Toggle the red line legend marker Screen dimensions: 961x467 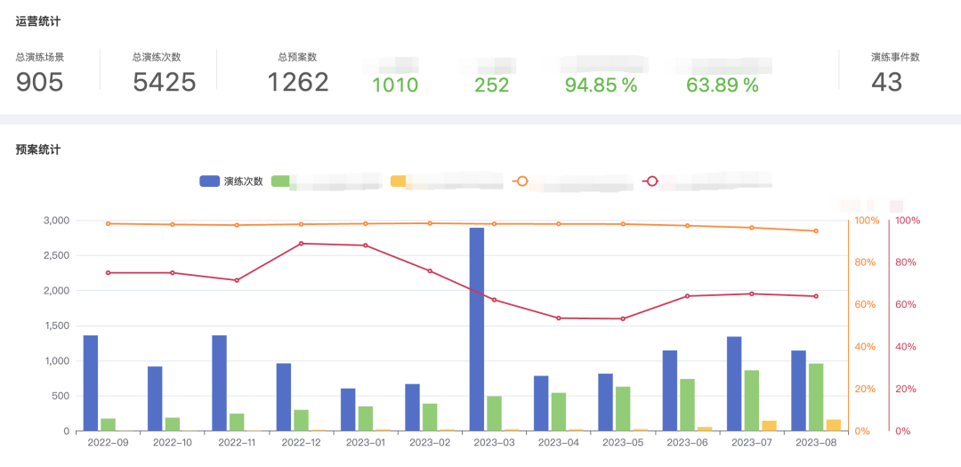point(650,181)
